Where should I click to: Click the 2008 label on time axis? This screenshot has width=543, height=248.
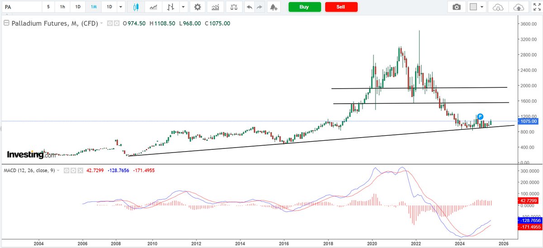pyautogui.click(x=116, y=243)
